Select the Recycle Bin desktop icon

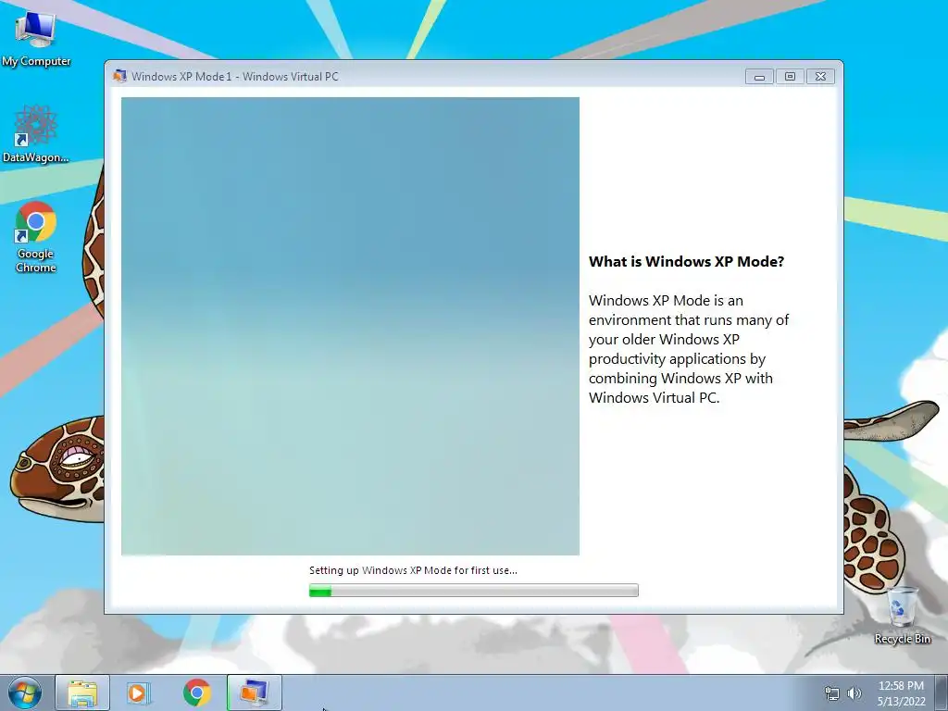pos(902,616)
